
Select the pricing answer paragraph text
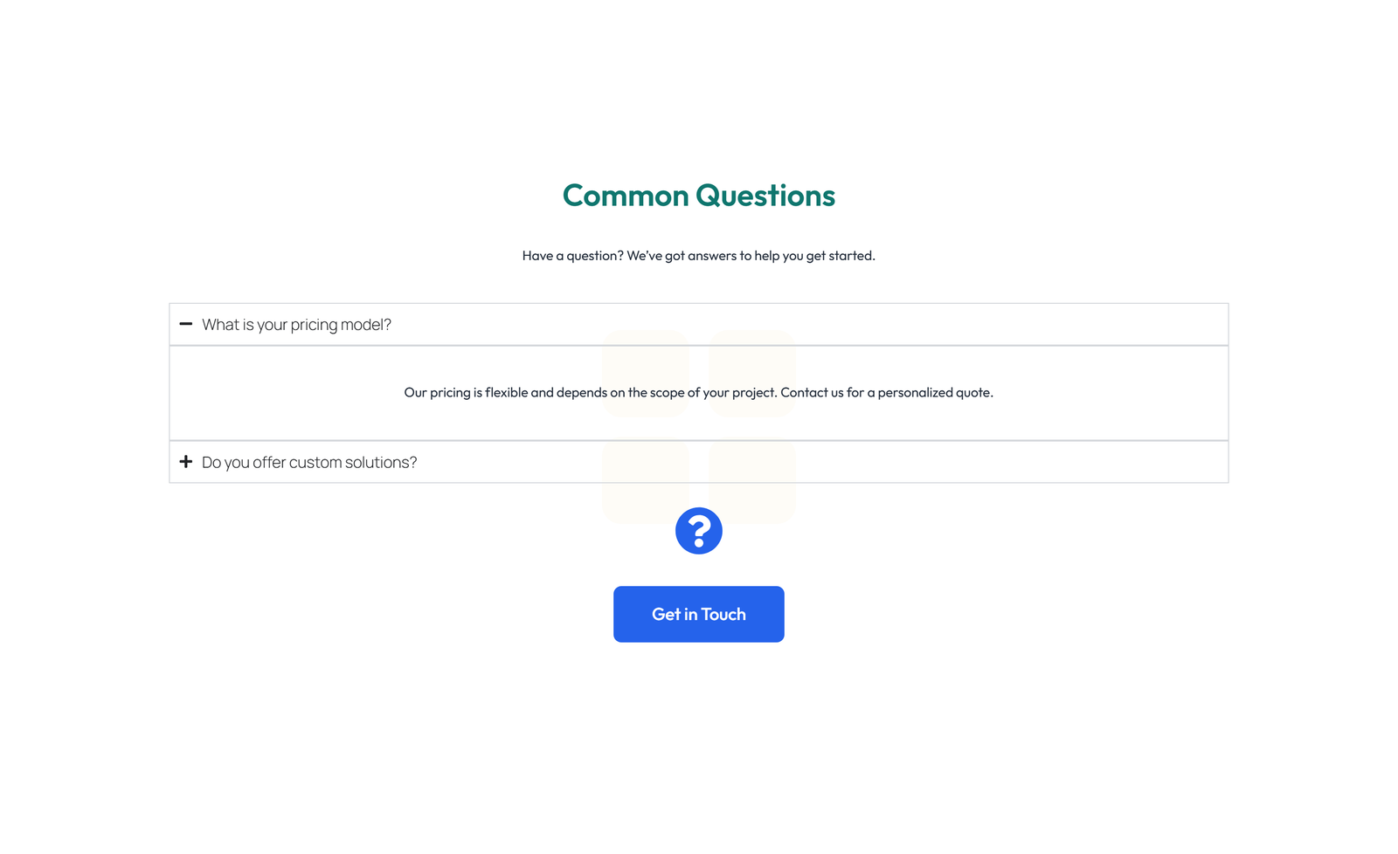(698, 392)
